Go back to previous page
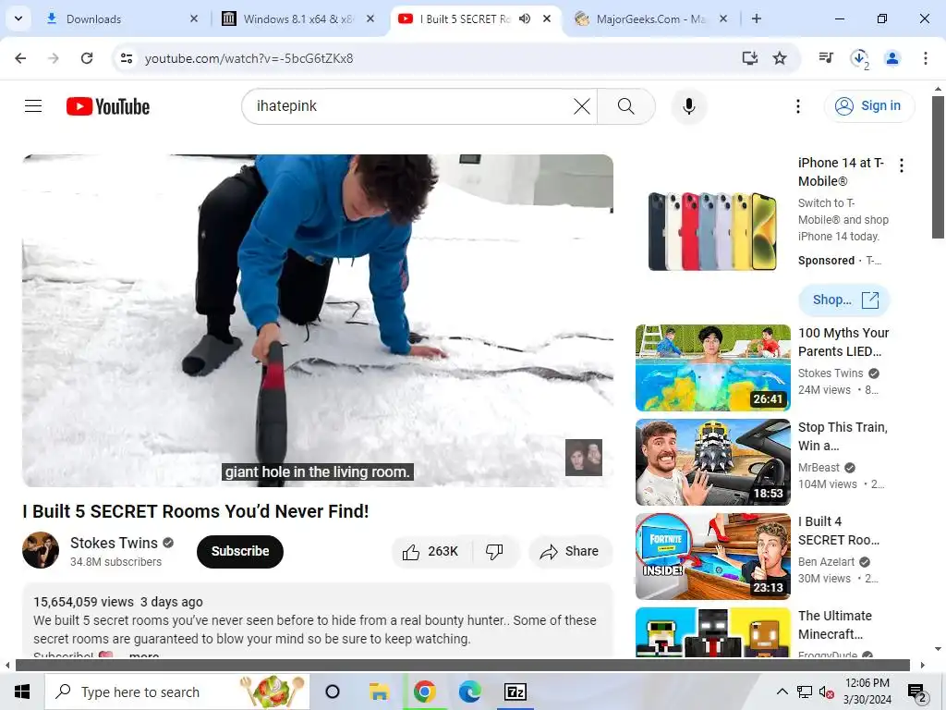Screen dimensions: 946x710 point(20,58)
